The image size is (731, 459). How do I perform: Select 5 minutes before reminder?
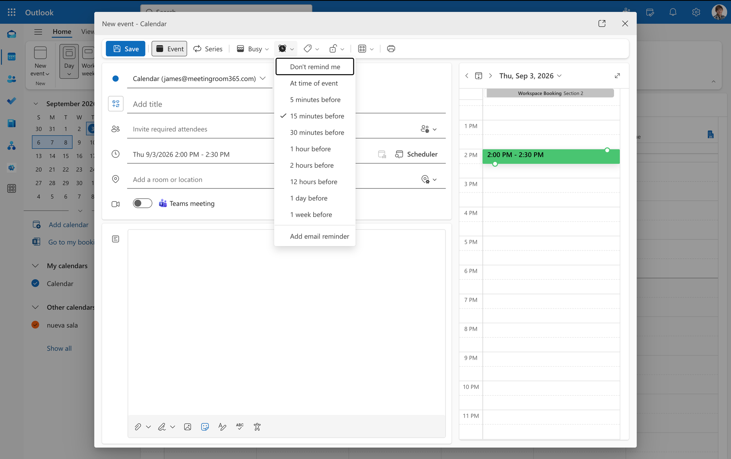pos(315,100)
